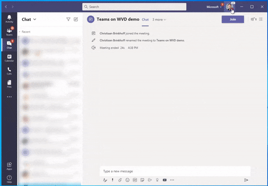Expand the Chat header dropdown chevron
This screenshot has height=186, width=268.
point(35,19)
